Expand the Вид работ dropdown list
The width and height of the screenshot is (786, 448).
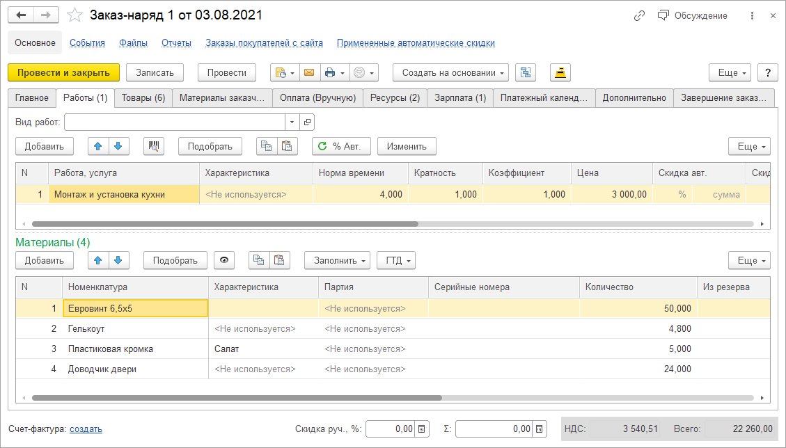pos(292,122)
